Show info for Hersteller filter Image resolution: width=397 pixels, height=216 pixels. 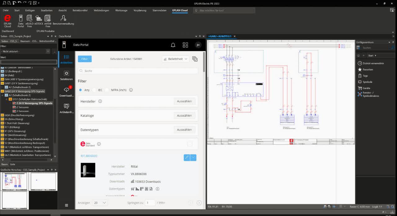pyautogui.click(x=100, y=101)
